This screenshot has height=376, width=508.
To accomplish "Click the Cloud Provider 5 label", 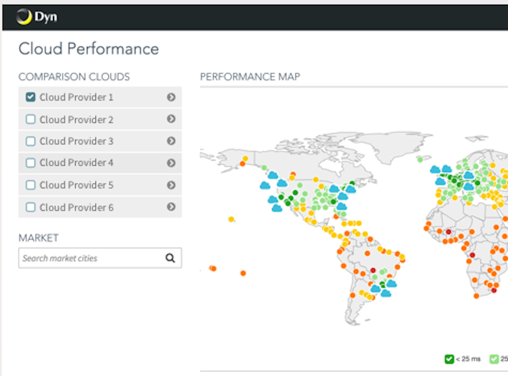I will point(76,185).
